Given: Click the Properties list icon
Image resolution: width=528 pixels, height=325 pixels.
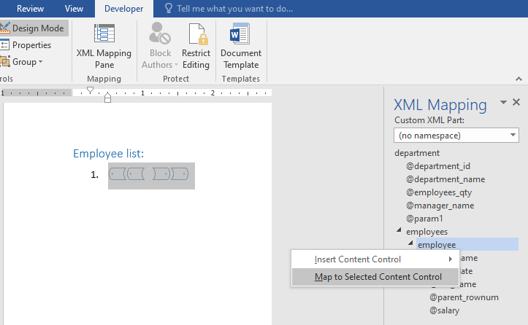Looking at the screenshot, I should [4, 45].
